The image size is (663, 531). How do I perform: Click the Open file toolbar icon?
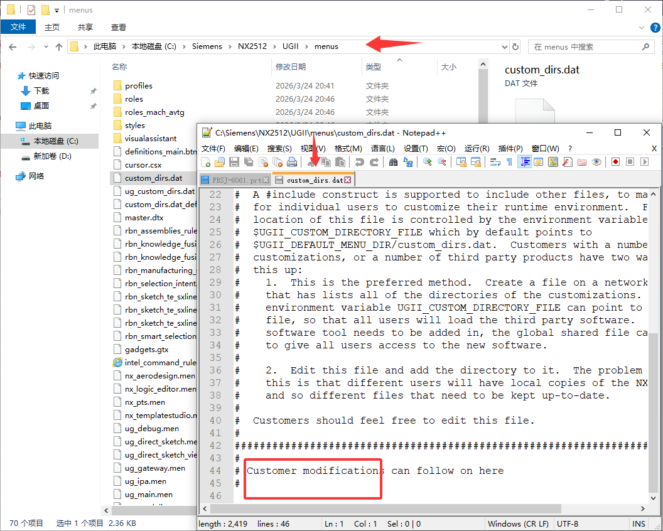[x=220, y=162]
